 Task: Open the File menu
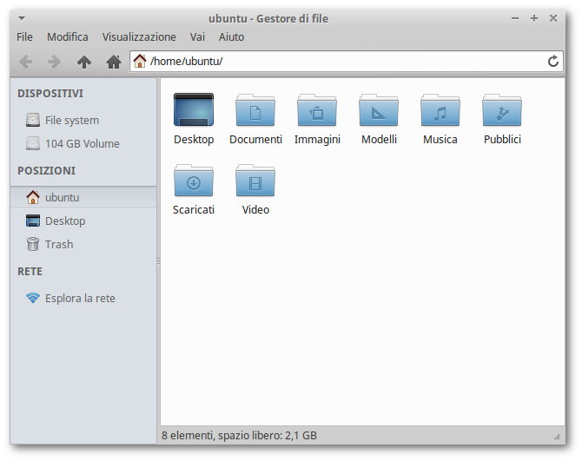tap(24, 37)
